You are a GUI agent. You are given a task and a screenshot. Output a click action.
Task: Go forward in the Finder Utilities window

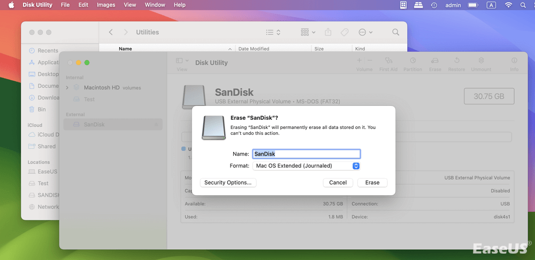(126, 32)
